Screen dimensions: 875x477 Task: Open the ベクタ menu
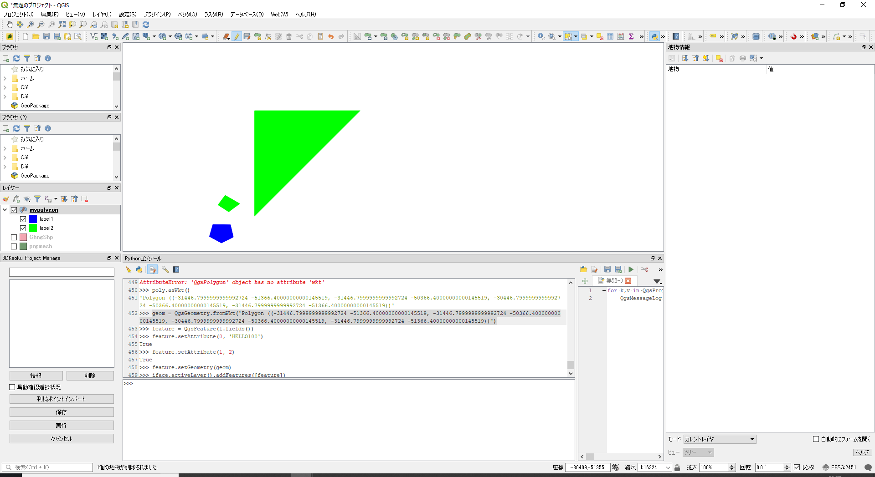(x=187, y=15)
